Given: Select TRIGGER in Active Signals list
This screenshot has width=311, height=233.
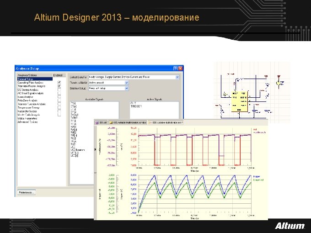Looking at the screenshot, I should click(x=136, y=106).
